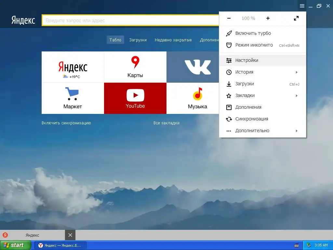Image resolution: width=333 pixels, height=250 pixels.
Task: Click the red Я favicon on tab bar
Action: tap(5, 235)
